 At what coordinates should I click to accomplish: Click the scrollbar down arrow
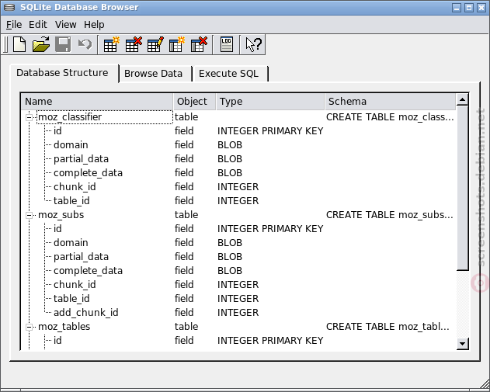tap(462, 344)
